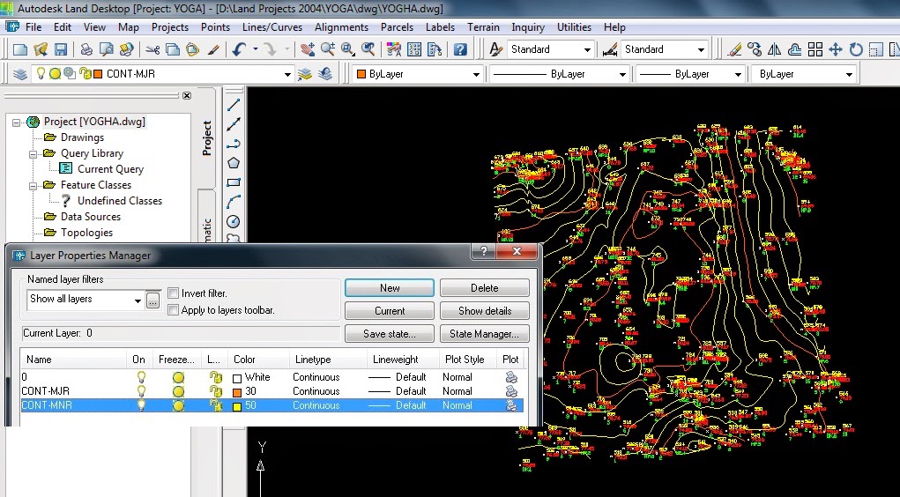Screen dimensions: 900x497
Task: Click the Copy to clipboard icon
Action: pos(172,50)
